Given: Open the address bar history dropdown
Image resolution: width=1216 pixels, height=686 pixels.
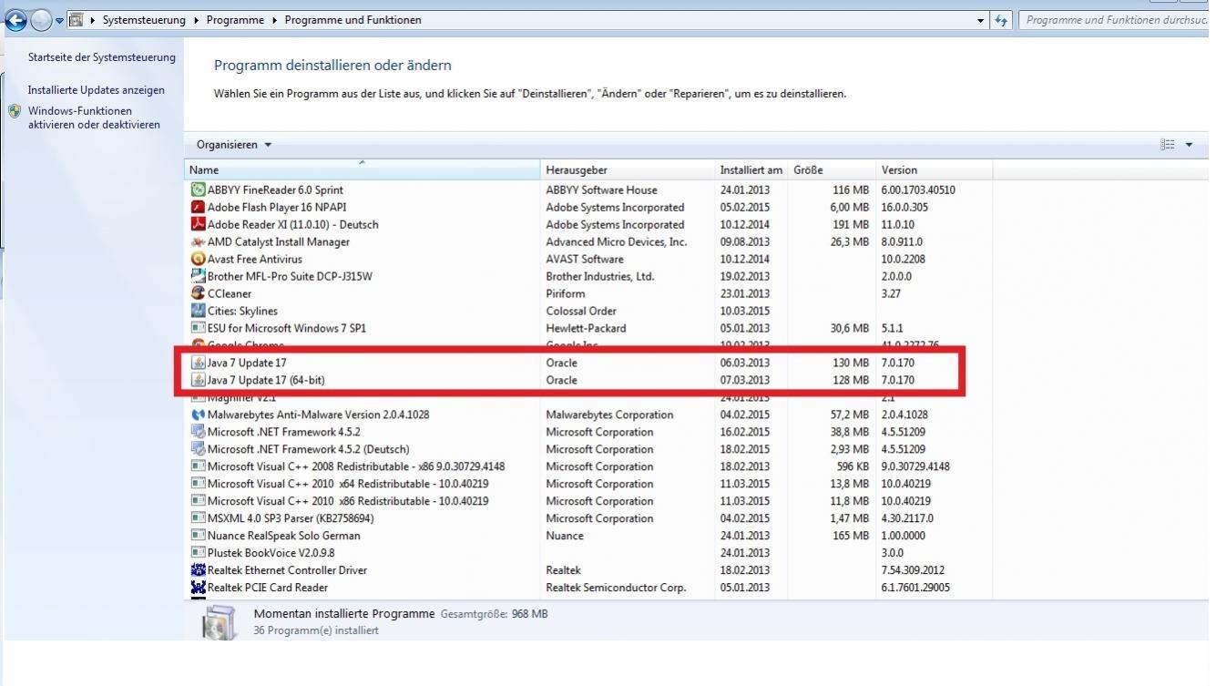Looking at the screenshot, I should (981, 19).
